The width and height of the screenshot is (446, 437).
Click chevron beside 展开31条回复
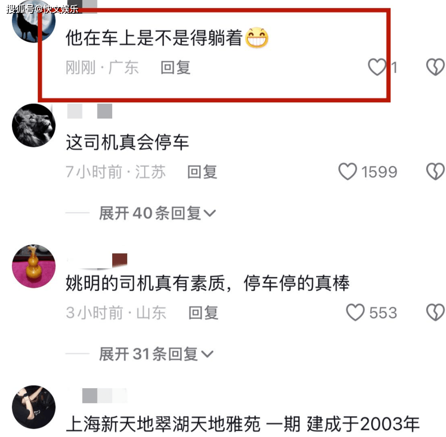click(207, 354)
